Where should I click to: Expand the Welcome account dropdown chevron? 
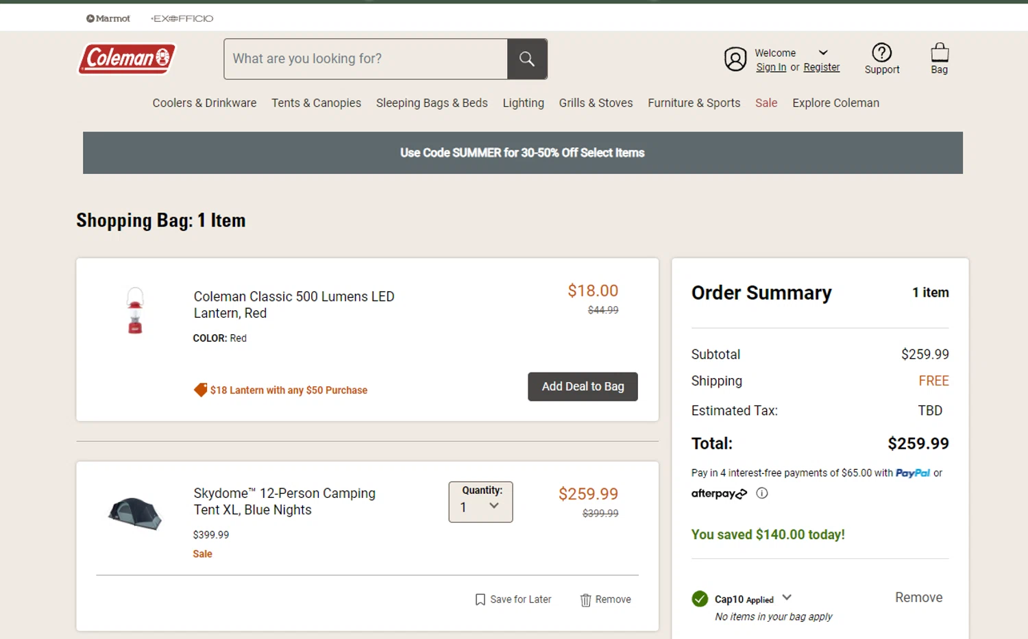click(x=823, y=53)
